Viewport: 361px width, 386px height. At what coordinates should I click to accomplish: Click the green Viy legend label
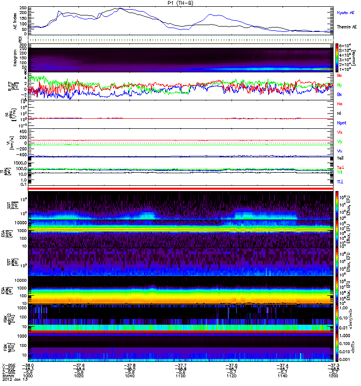340,142
